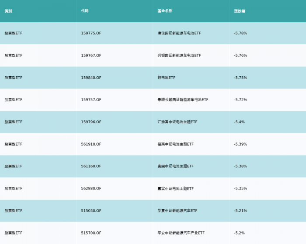Click the -5.4% change value
The height and width of the screenshot is (244, 306).
[x=239, y=122]
